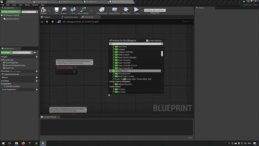Viewport: 259px width, 146px height.
Task: Open the debug object filter dropdown
Action: (x=155, y=10)
